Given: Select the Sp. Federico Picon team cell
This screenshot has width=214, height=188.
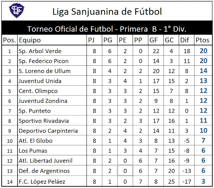Looking at the screenshot, I should pyautogui.click(x=52, y=61).
